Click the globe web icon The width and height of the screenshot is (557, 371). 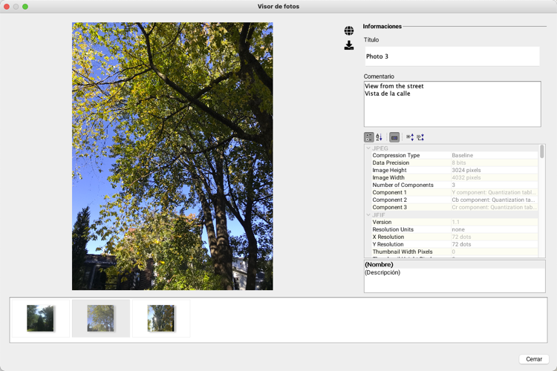(x=349, y=31)
